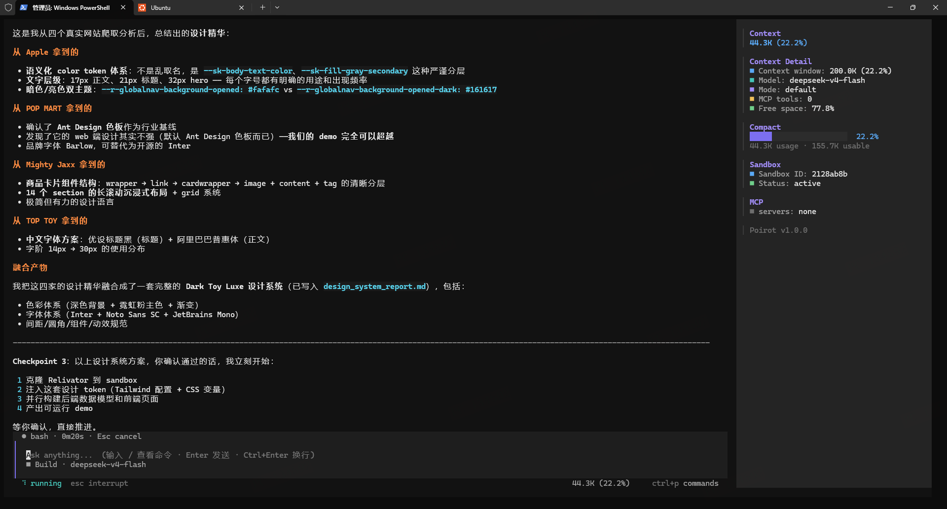Image resolution: width=947 pixels, height=509 pixels.
Task: Click the Ubuntu icon in tab
Action: coord(142,7)
